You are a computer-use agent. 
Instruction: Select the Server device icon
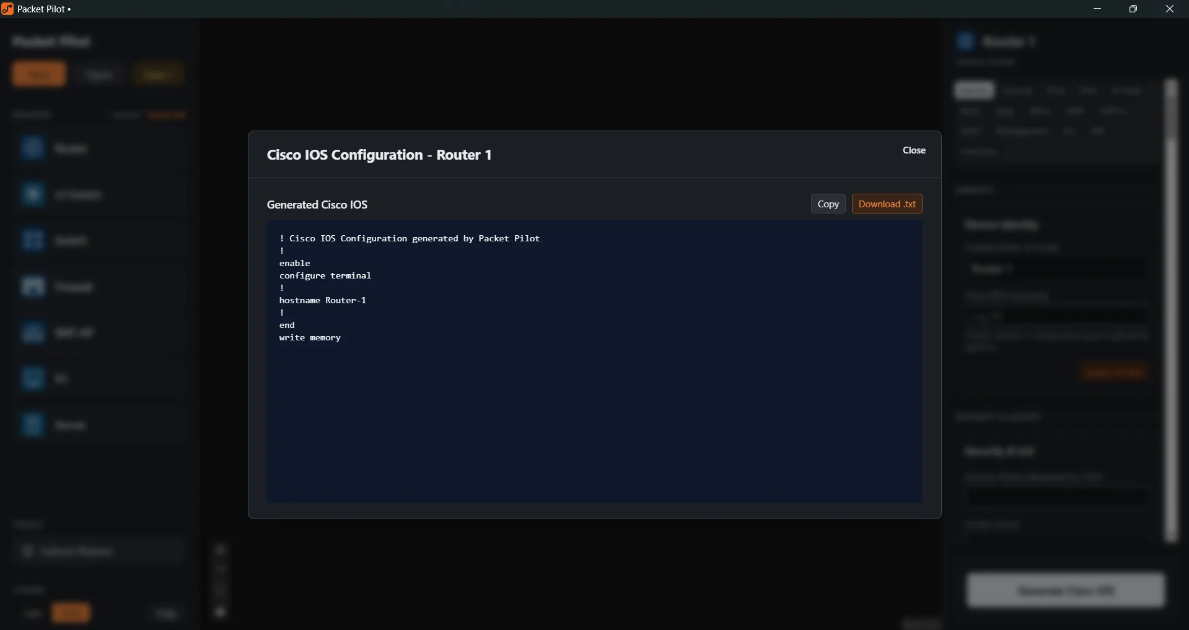32,425
